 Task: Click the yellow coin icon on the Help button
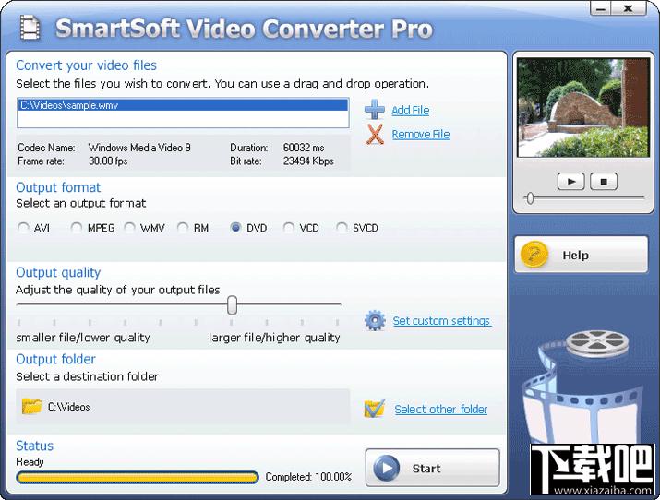click(x=534, y=255)
